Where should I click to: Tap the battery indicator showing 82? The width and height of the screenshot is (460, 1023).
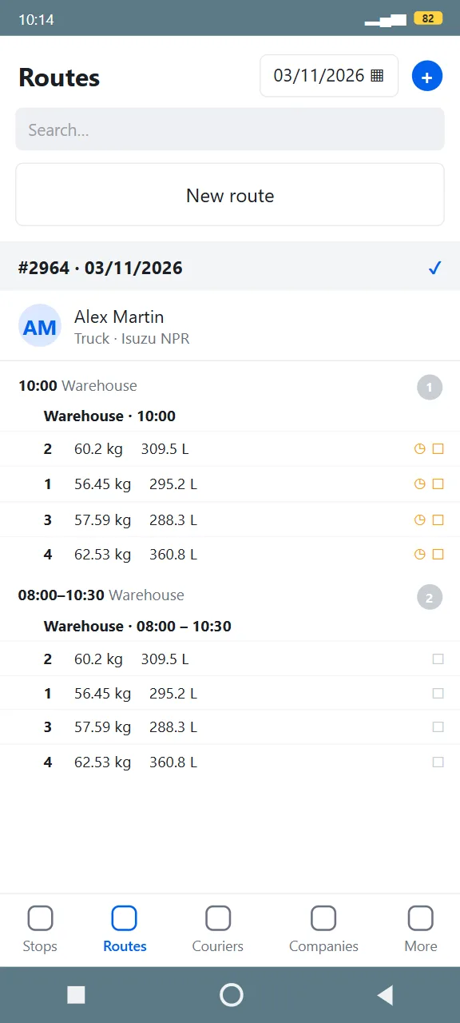428,18
